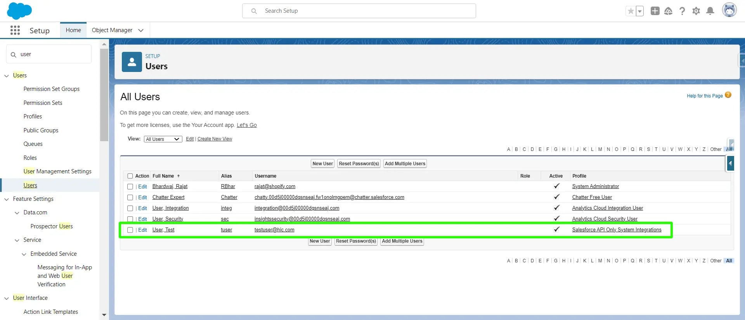Open the All Users view dropdown

click(163, 139)
